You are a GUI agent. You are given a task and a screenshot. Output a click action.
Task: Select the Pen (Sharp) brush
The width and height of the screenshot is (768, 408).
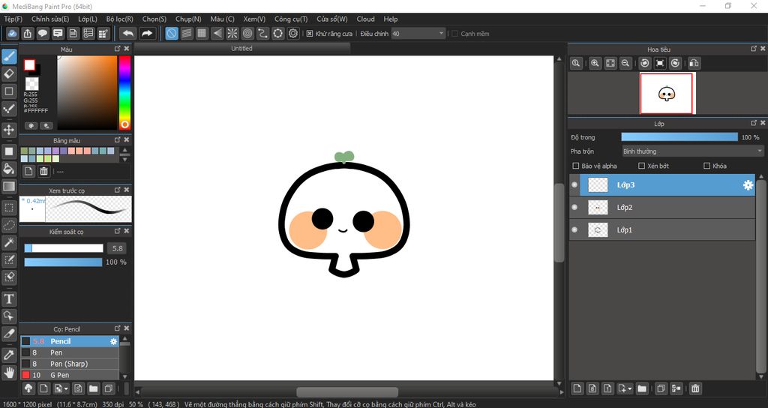click(70, 364)
